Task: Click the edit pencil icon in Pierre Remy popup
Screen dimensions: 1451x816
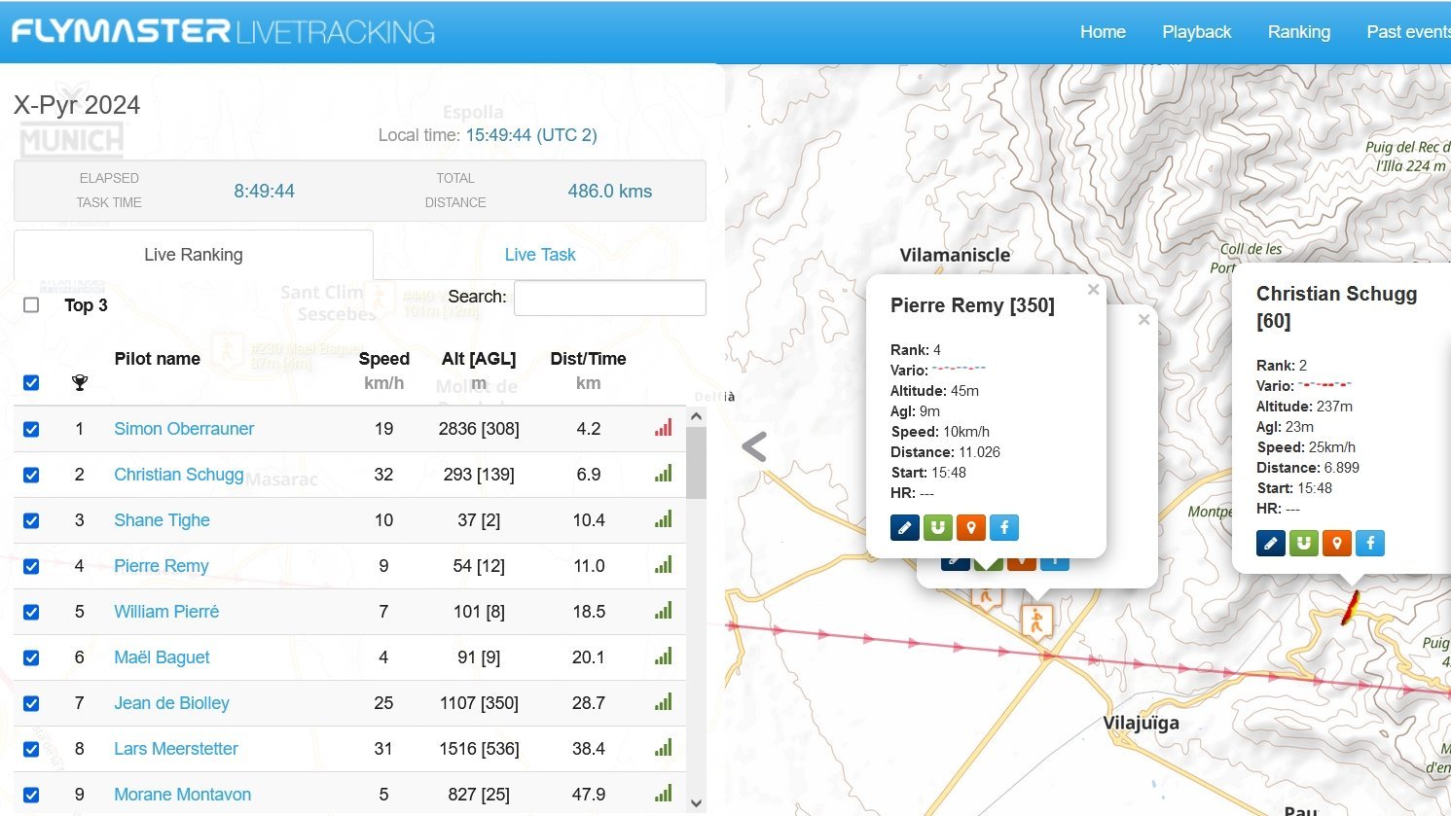Action: 904,527
